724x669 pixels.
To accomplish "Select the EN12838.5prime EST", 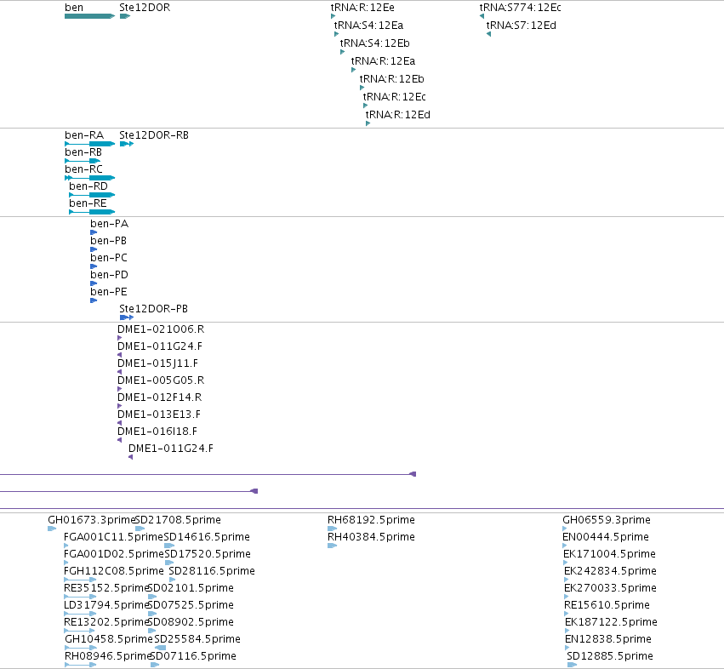I will click(x=567, y=649).
